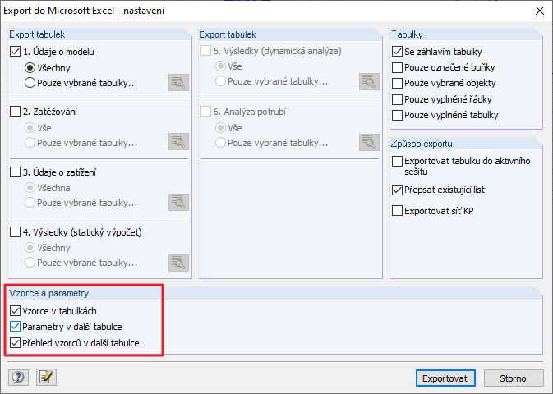Enable Pouze vyplněné tabulky
Image resolution: width=553 pixels, height=394 pixels.
pos(397,115)
